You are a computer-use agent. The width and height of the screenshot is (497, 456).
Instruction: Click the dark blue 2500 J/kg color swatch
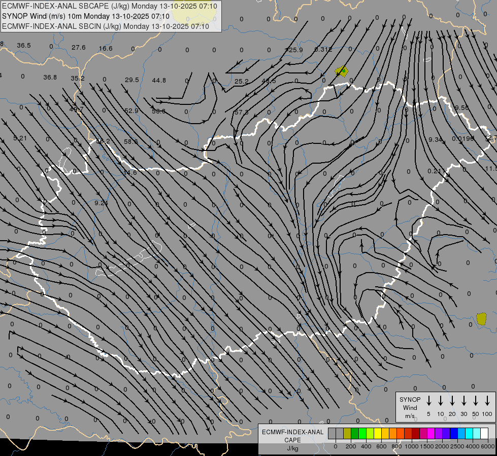pos(454,433)
